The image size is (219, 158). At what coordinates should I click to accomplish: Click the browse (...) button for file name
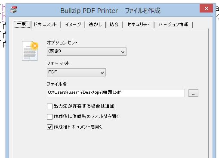(193, 93)
